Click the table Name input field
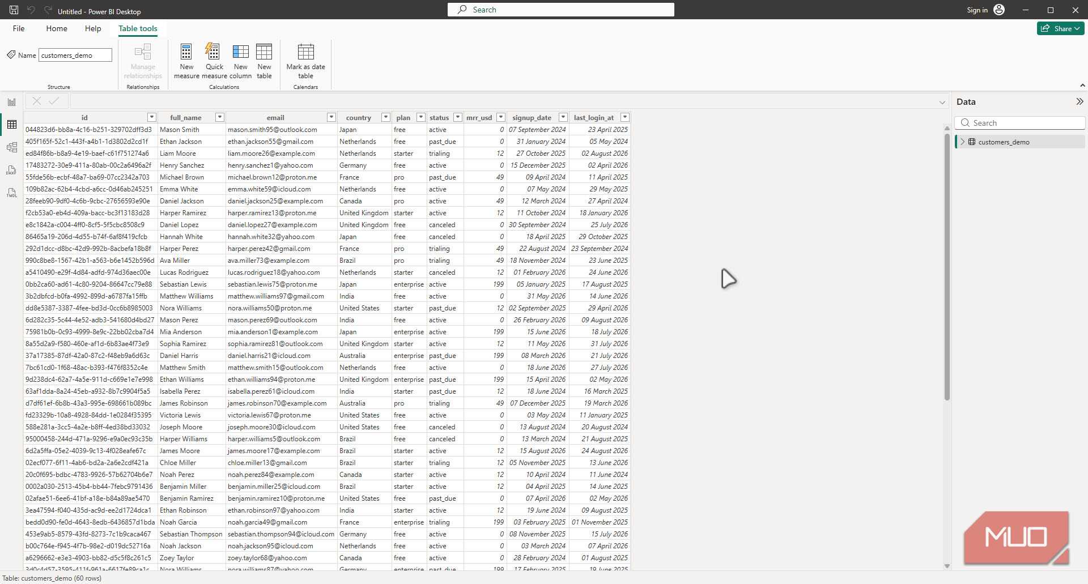Screen dimensions: 1088x584 coord(75,55)
